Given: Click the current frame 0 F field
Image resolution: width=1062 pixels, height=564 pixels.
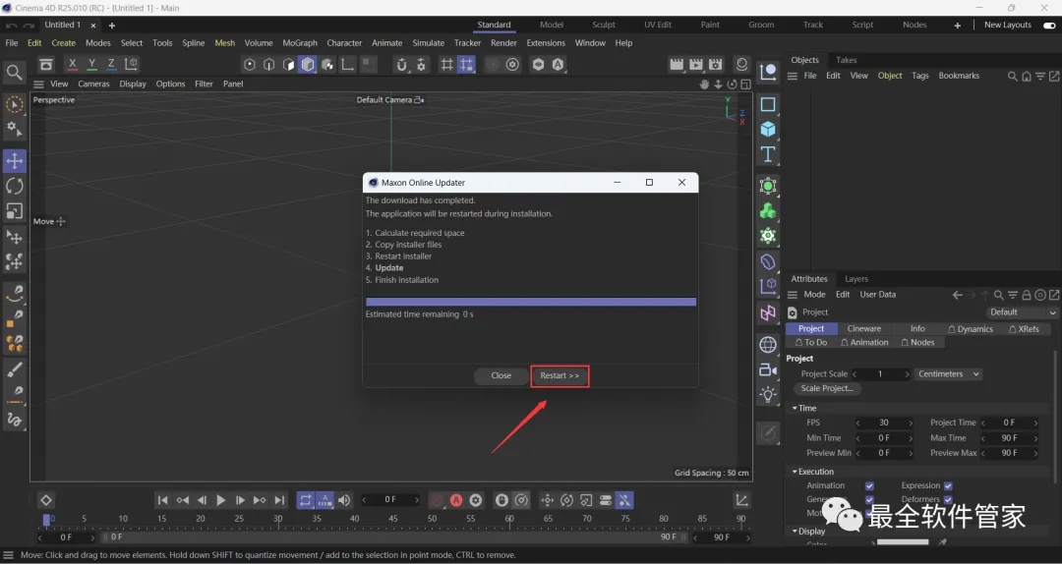Looking at the screenshot, I should 390,500.
